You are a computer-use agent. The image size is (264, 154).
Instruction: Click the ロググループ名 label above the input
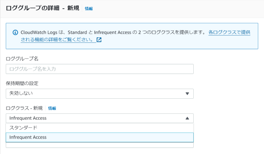(x=22, y=59)
